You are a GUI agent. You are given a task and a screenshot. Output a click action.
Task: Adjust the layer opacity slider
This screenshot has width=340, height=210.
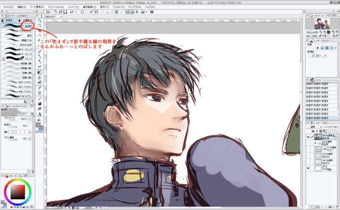327,127
